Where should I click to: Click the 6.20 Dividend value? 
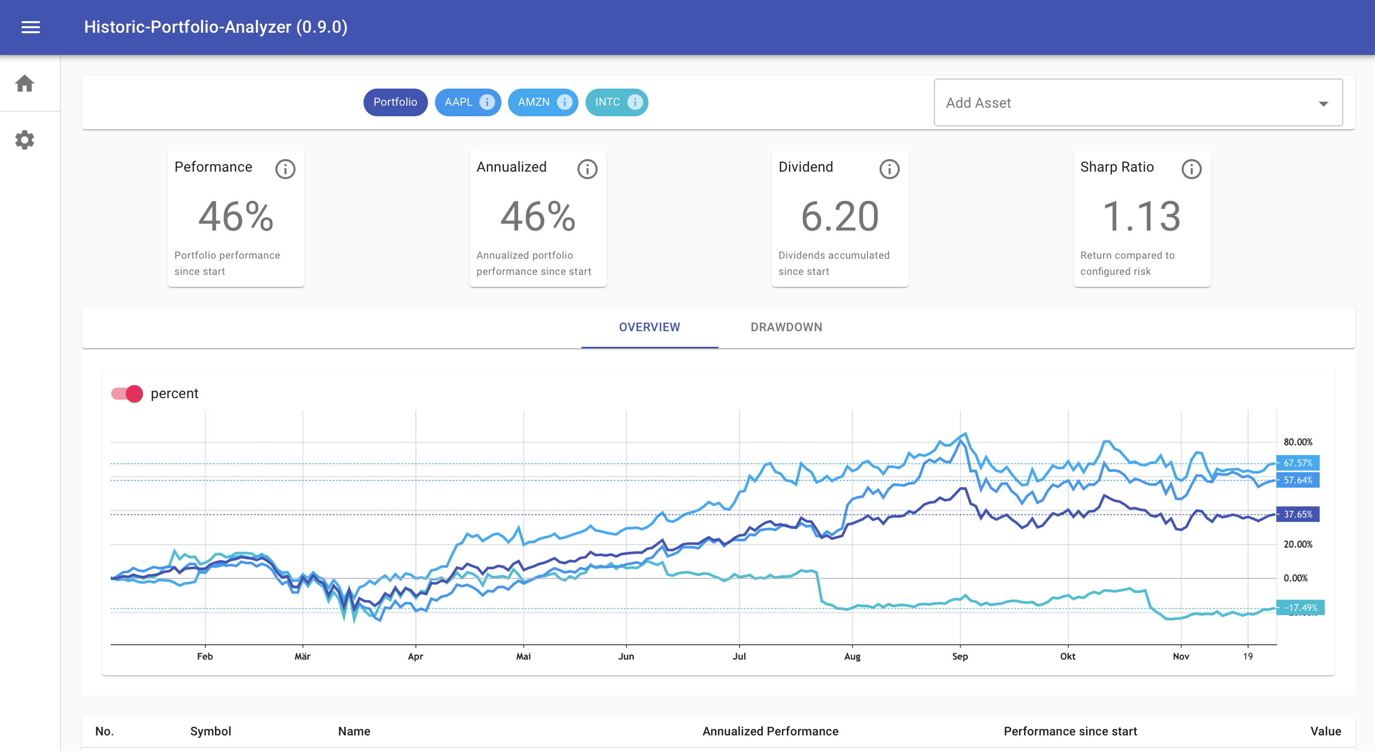coord(840,216)
